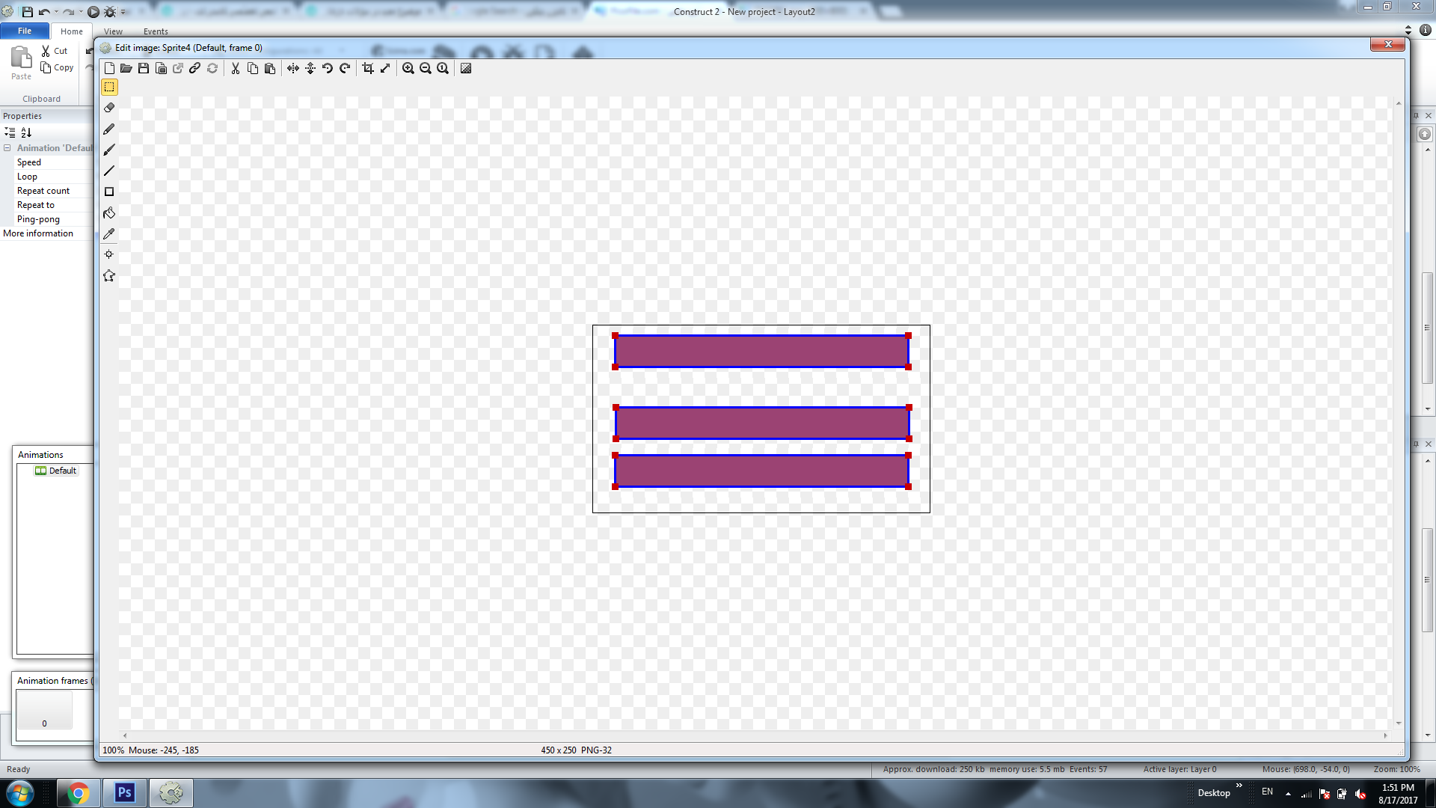1436x808 pixels.
Task: Mirror the image horizontally
Action: tap(293, 68)
